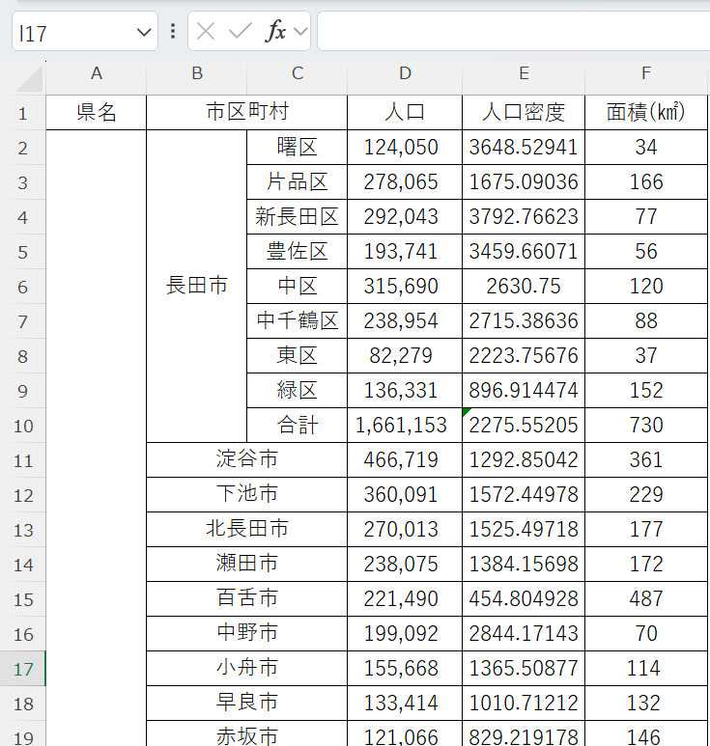Click area value 487
This screenshot has height=746, width=710.
click(x=646, y=598)
